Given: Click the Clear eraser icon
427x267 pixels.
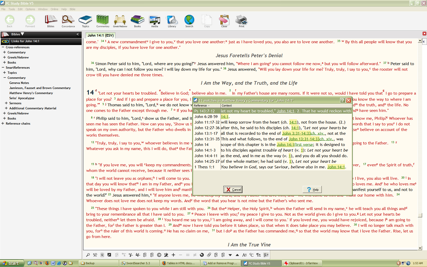Looking at the screenshot, I should (224, 21).
